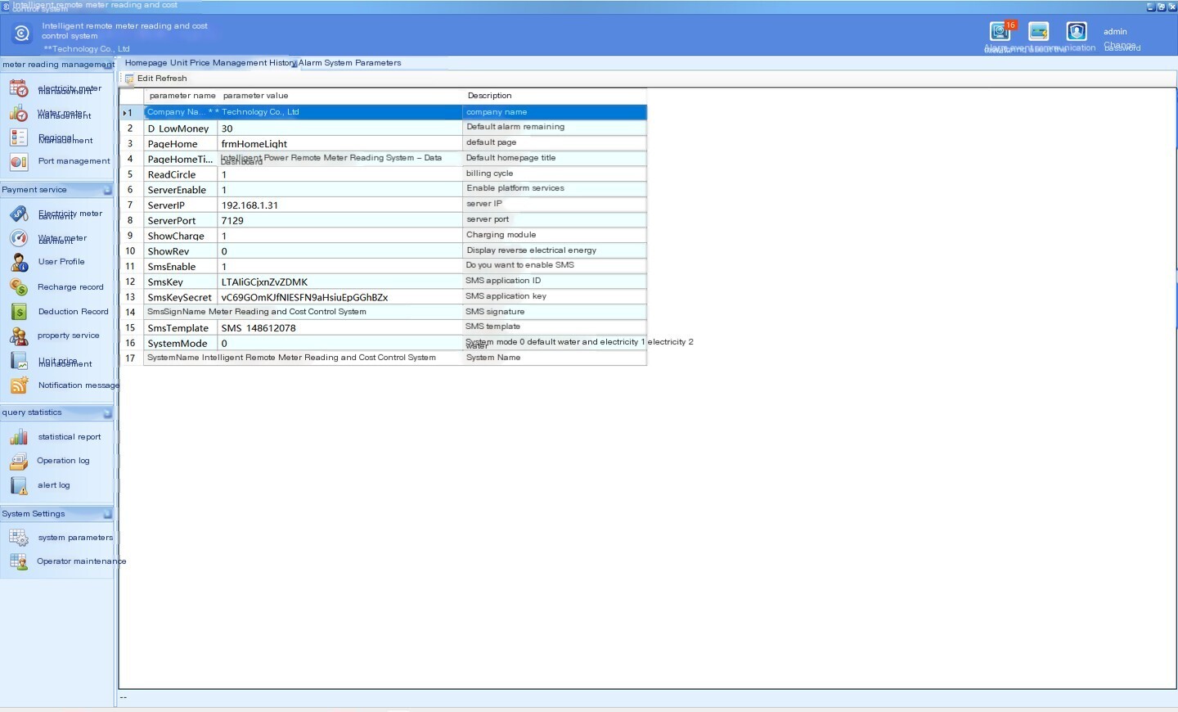Screen dimensions: 1178x712
Task: Select the System Parameters tab
Action: tap(362, 63)
